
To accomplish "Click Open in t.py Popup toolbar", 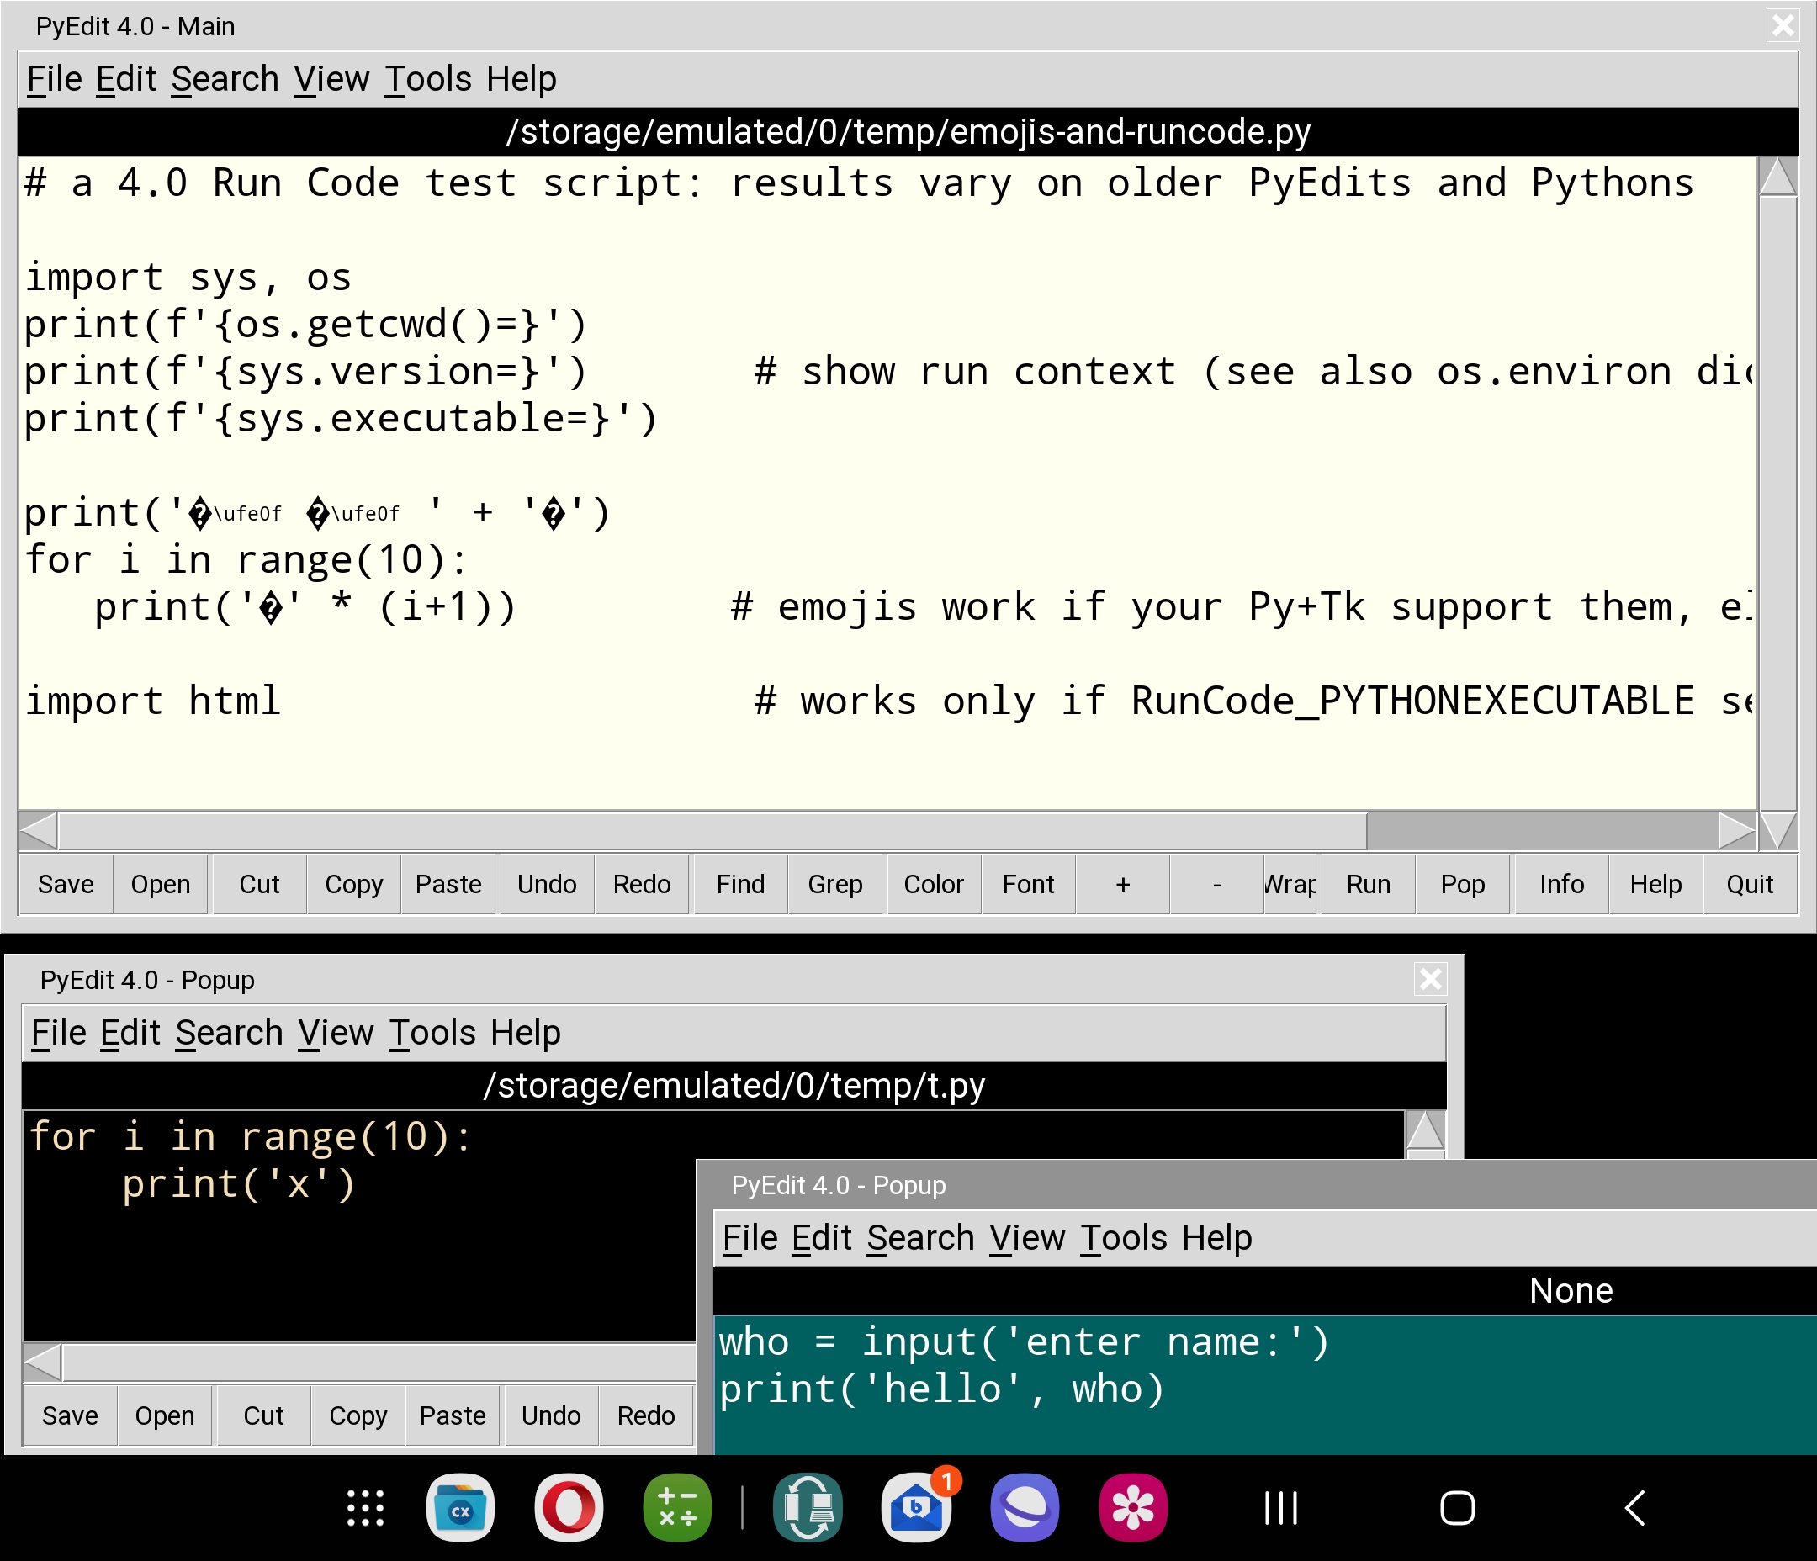I will click(165, 1415).
